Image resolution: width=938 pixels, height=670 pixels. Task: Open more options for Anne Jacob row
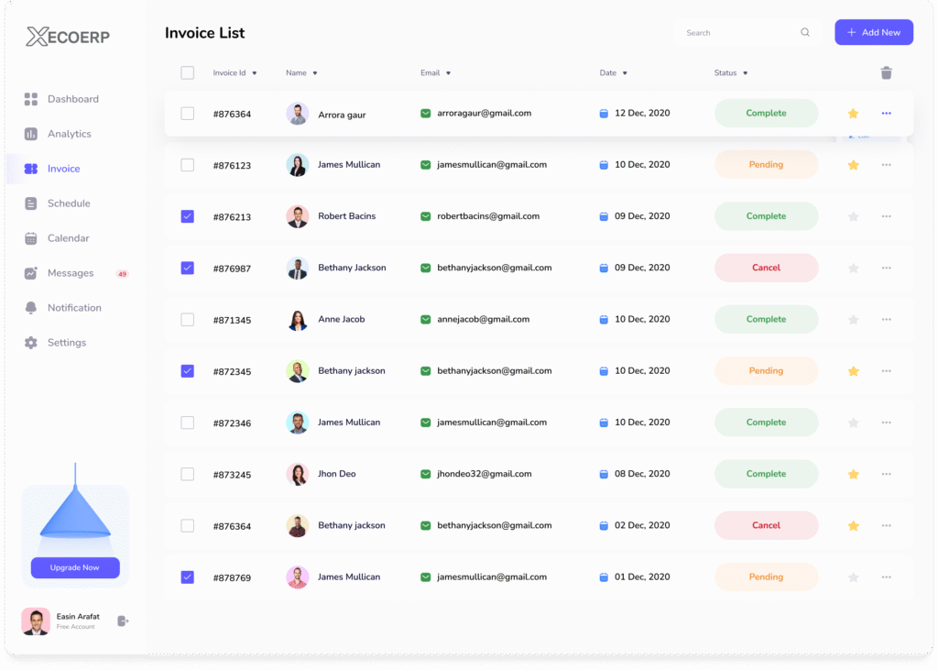886,320
